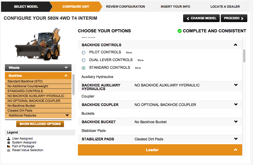Select the Standard Controls radio button

point(83,67)
